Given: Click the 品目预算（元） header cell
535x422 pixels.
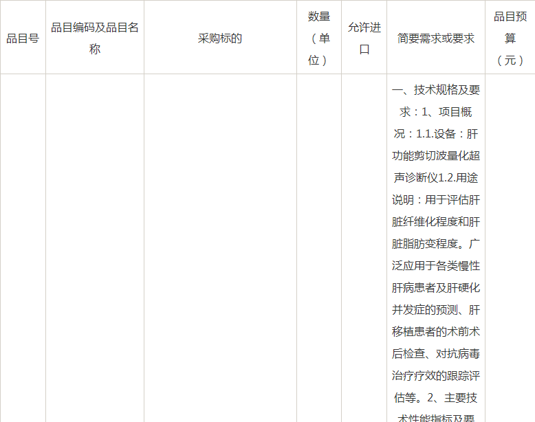Looking at the screenshot, I should point(510,38).
